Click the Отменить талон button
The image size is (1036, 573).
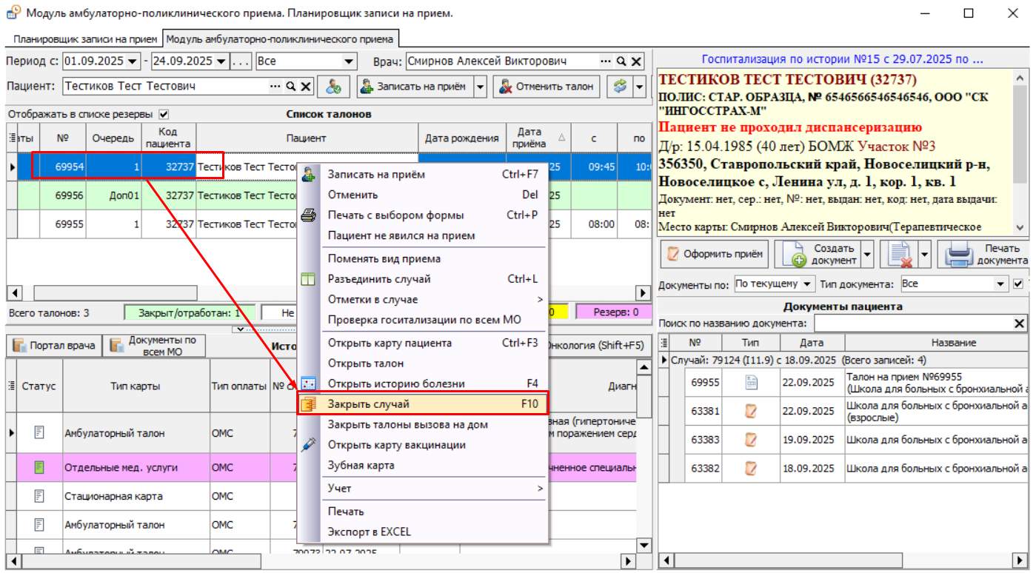(x=547, y=86)
